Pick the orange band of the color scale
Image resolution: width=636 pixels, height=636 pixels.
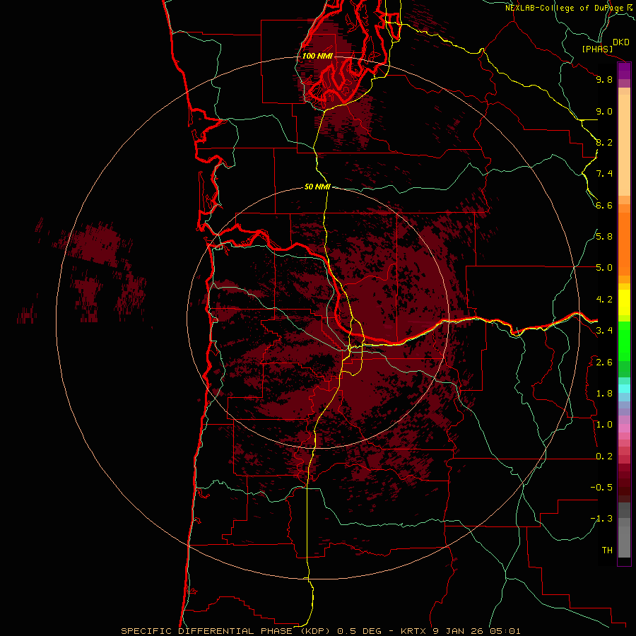(624, 245)
